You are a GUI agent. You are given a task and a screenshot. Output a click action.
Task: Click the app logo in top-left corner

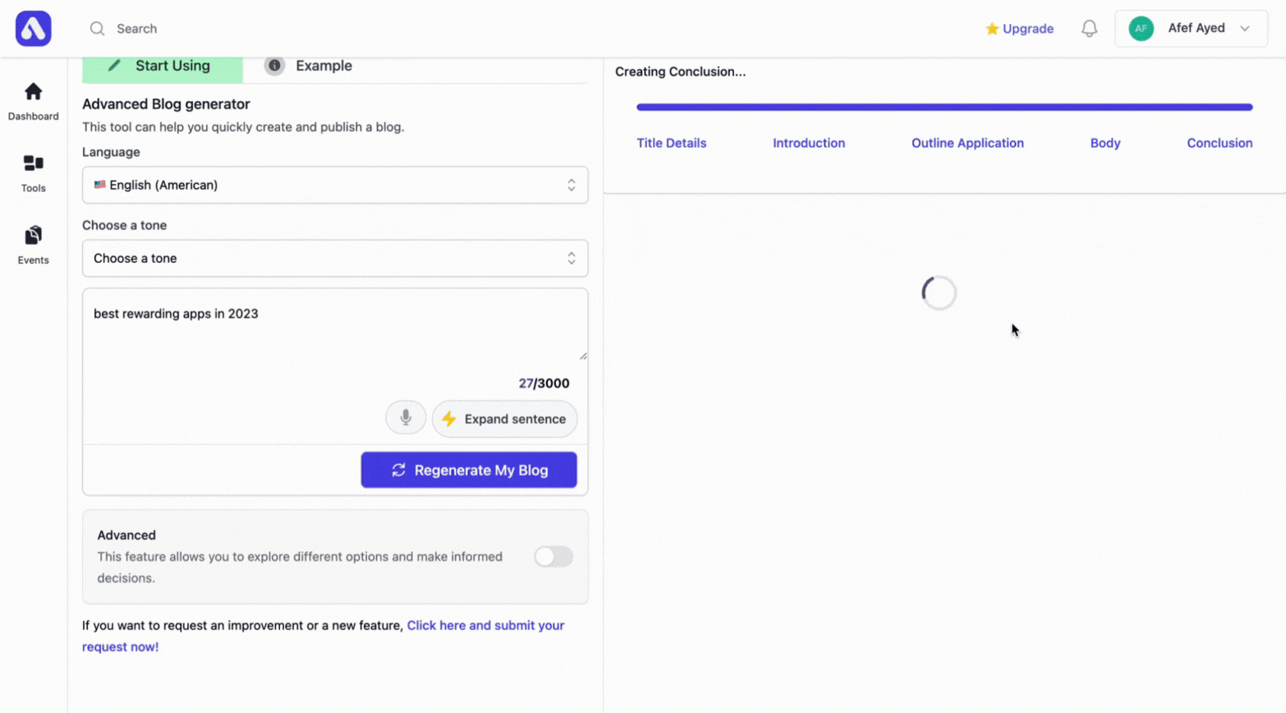(33, 29)
